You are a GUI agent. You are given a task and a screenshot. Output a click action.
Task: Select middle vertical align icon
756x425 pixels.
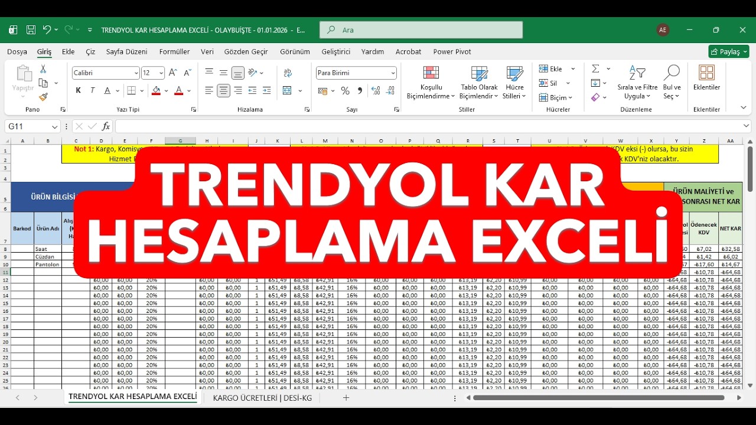tap(223, 73)
